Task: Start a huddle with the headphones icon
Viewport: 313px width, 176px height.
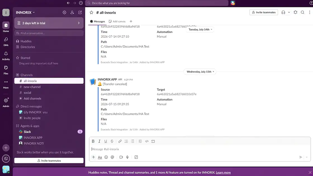Action: pyautogui.click(x=283, y=12)
